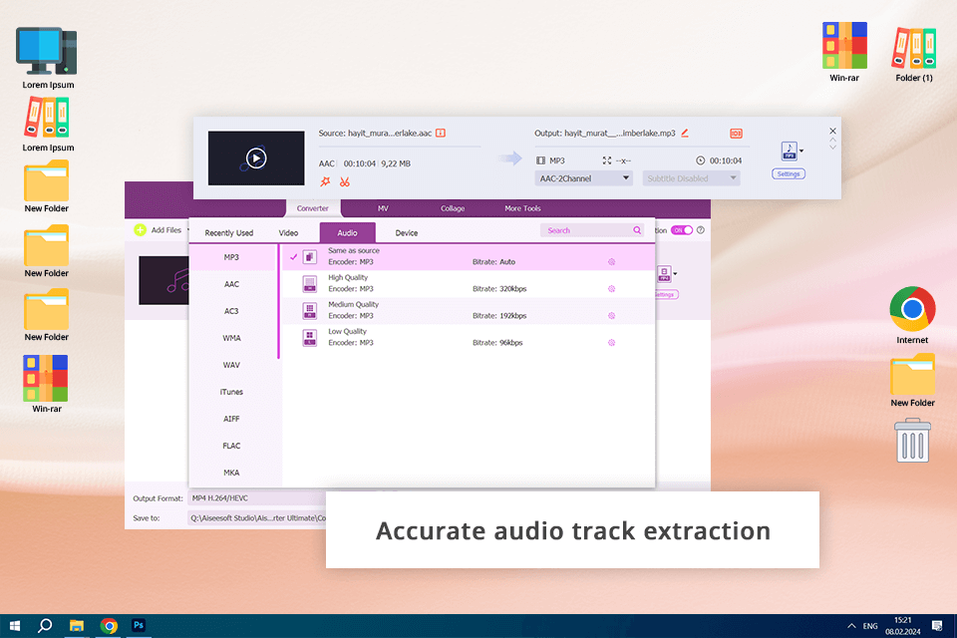Screen dimensions: 957x638
Task: Select MKA in format list
Action: 231,472
